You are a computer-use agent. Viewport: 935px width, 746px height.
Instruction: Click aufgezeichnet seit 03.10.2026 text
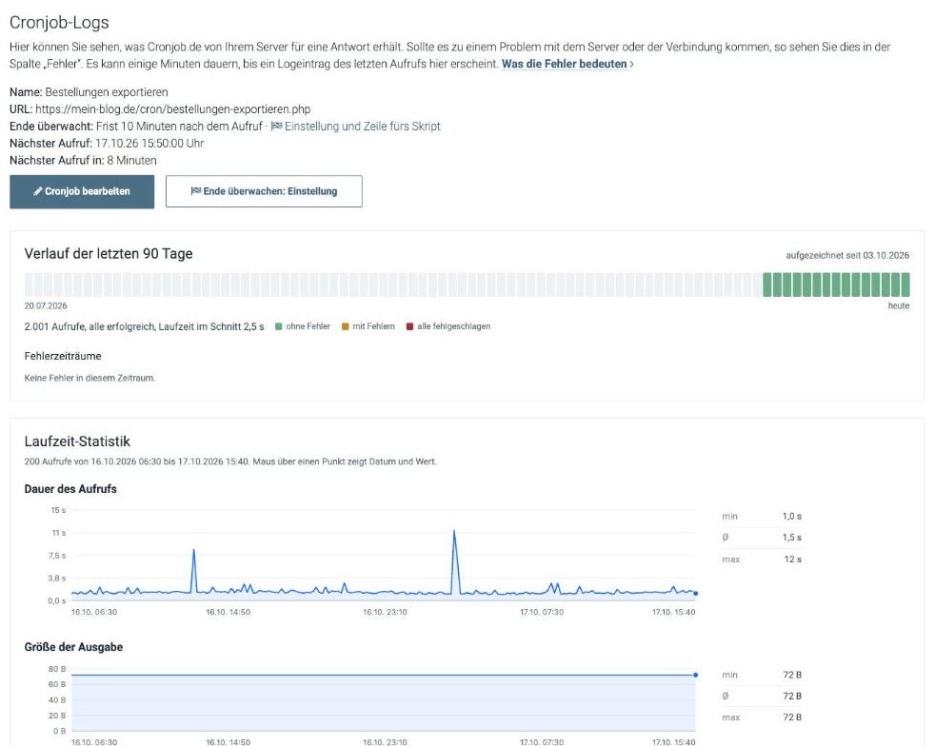coord(847,256)
